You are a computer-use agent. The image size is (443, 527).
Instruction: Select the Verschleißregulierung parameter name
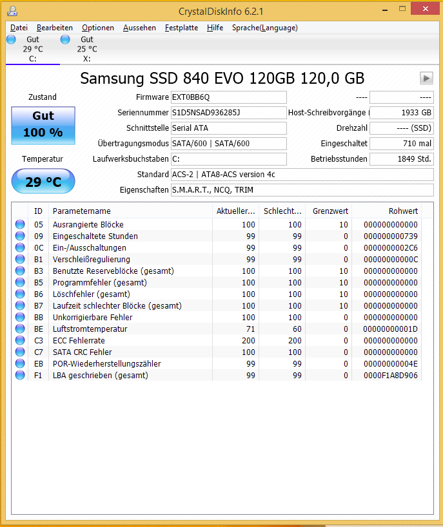point(92,260)
